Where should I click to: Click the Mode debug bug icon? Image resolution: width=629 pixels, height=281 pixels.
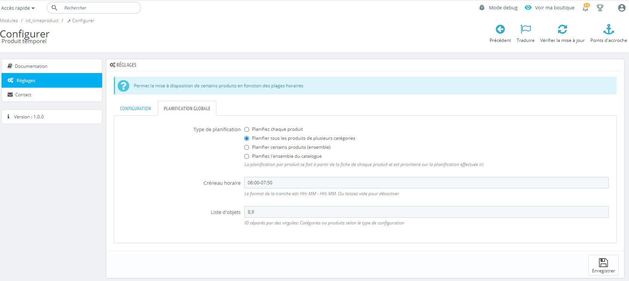click(x=482, y=7)
